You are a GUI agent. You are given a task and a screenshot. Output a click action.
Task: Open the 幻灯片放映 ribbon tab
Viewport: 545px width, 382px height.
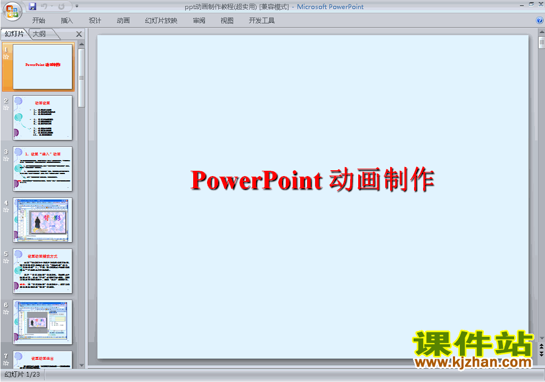[161, 21]
